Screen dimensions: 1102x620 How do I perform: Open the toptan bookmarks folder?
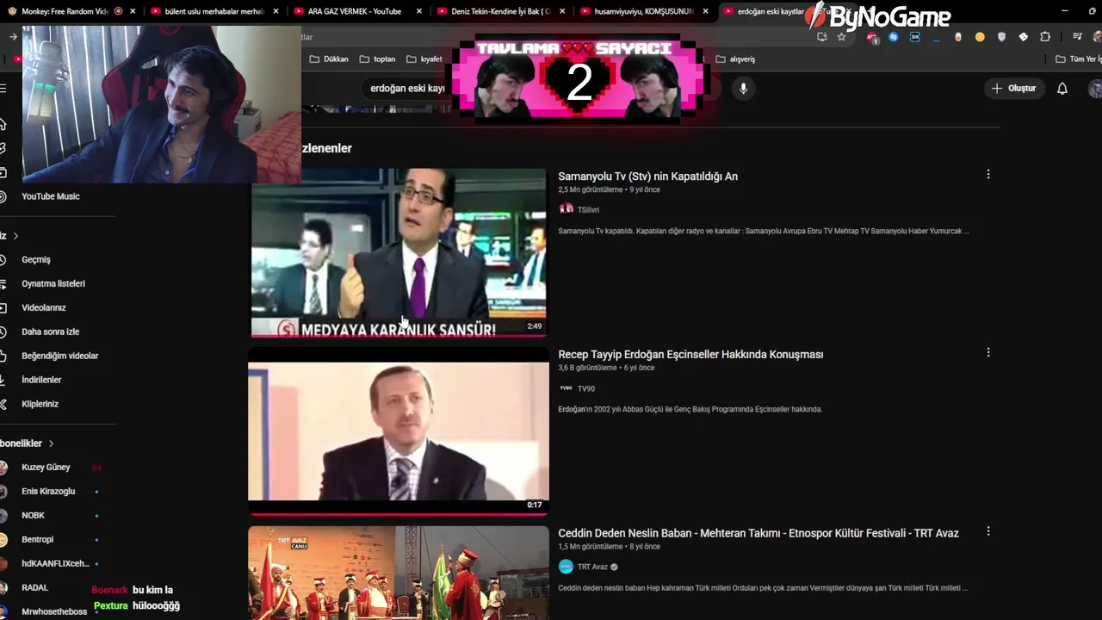377,59
